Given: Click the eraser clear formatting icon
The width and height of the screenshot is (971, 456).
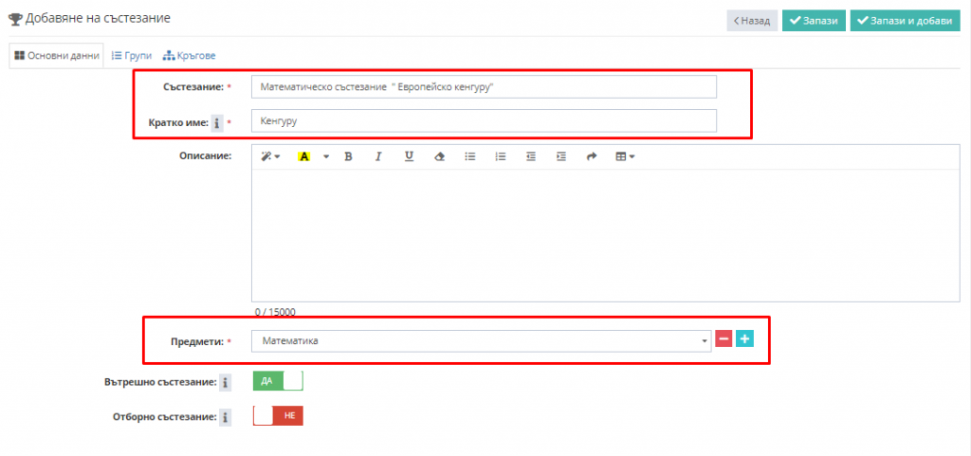Looking at the screenshot, I should pyautogui.click(x=438, y=157).
